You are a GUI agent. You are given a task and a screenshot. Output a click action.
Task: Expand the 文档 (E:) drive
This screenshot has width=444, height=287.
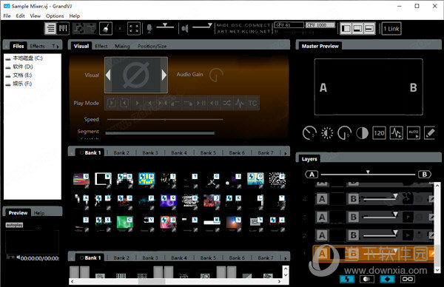coord(18,75)
